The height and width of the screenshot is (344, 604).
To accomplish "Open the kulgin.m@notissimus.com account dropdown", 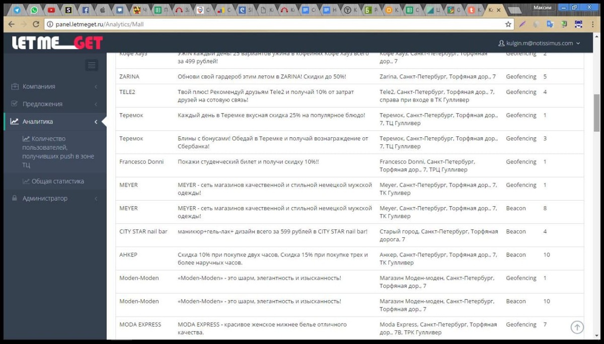I will [539, 43].
